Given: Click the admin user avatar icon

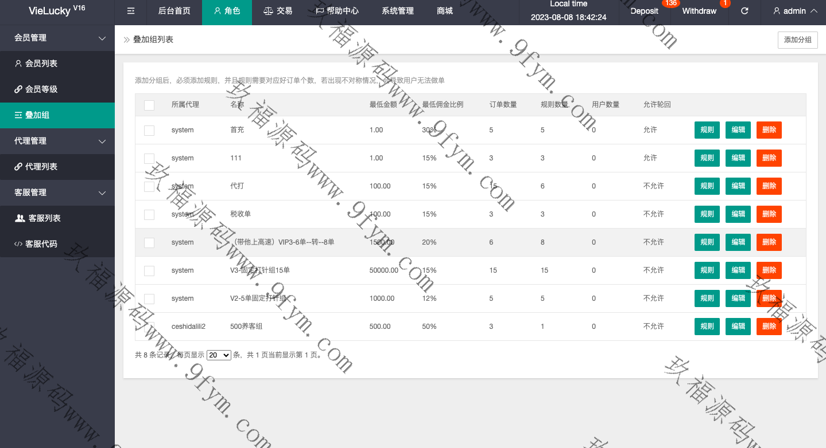Looking at the screenshot, I should click(x=777, y=11).
